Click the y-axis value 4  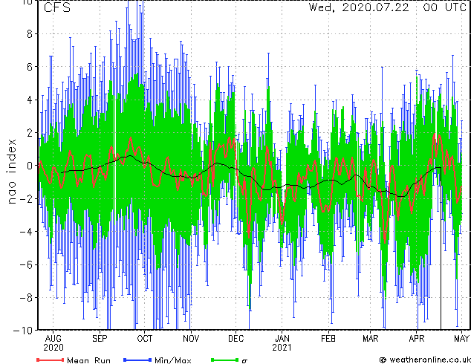point(30,100)
